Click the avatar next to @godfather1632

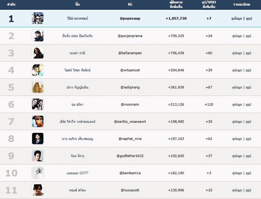[x=38, y=156]
